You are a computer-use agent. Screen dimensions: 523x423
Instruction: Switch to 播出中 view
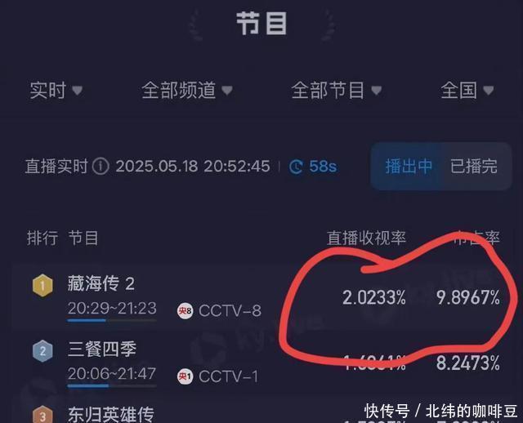pyautogui.click(x=409, y=167)
